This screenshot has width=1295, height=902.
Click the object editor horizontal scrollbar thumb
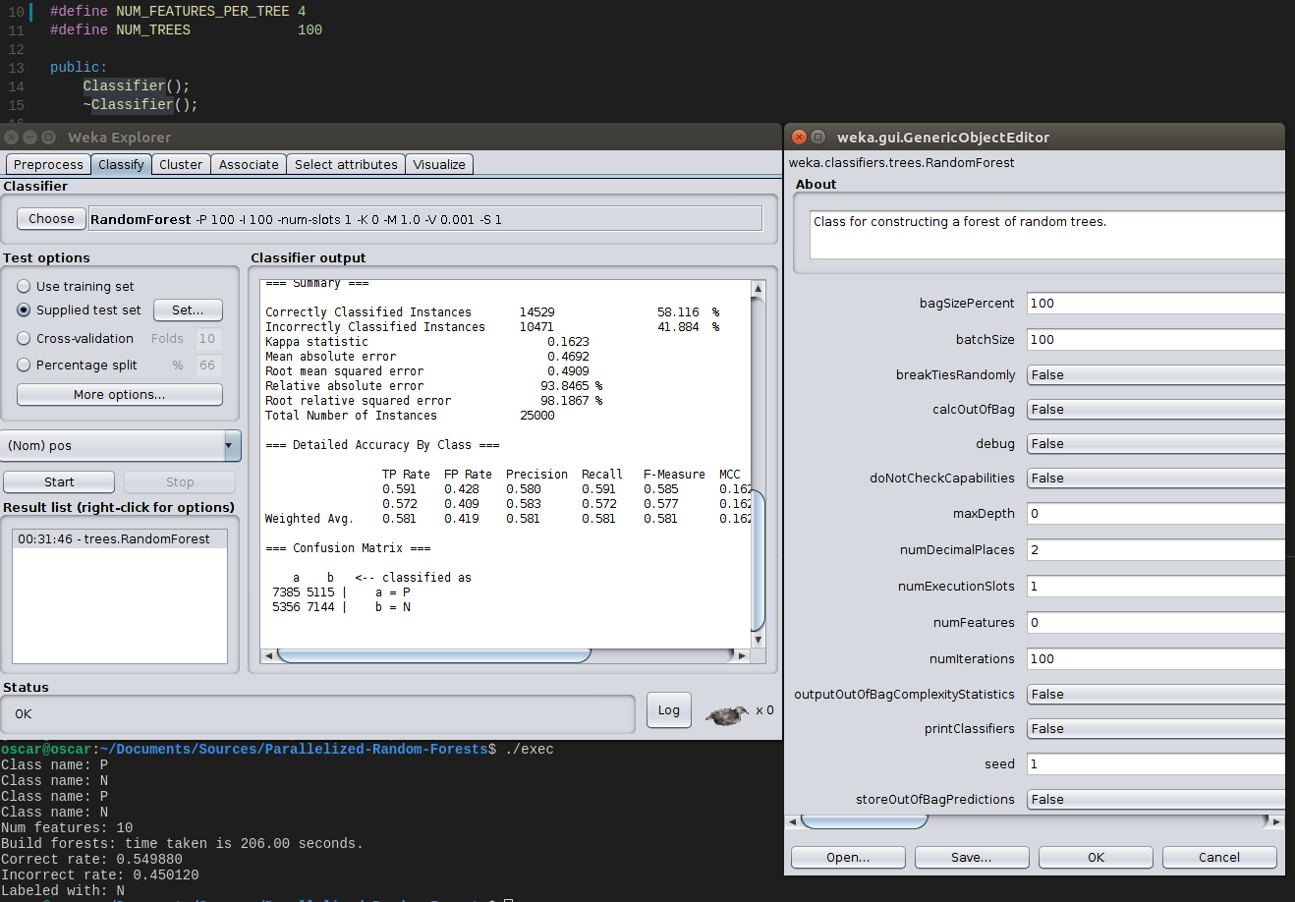(x=865, y=821)
